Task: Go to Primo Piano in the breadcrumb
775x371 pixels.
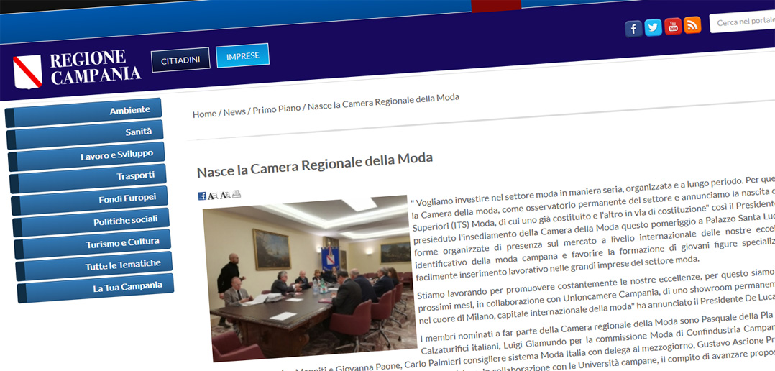Action: pos(276,109)
